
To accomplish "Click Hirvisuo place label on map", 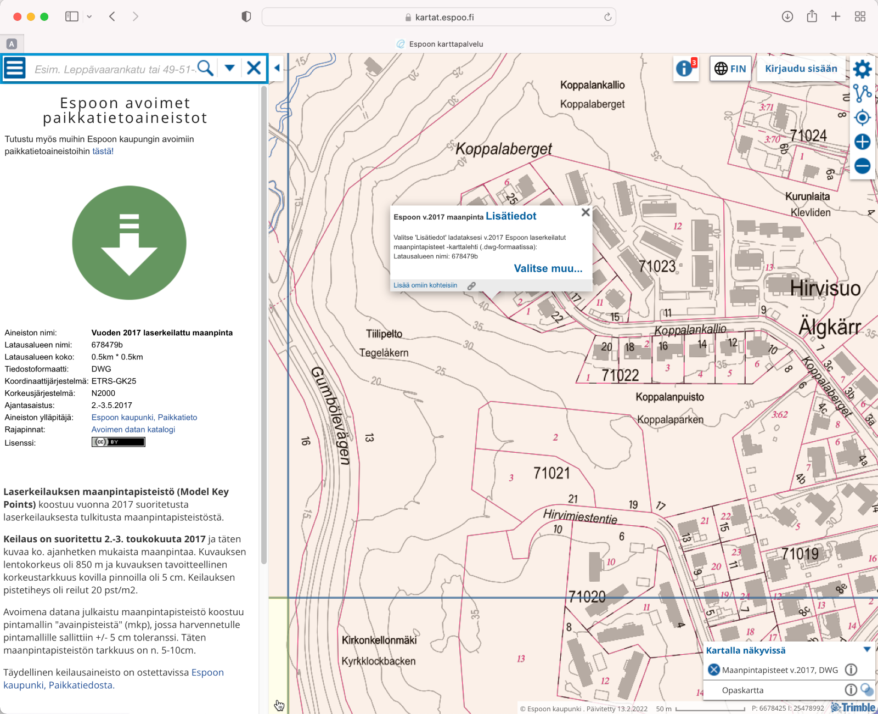I will (x=825, y=288).
